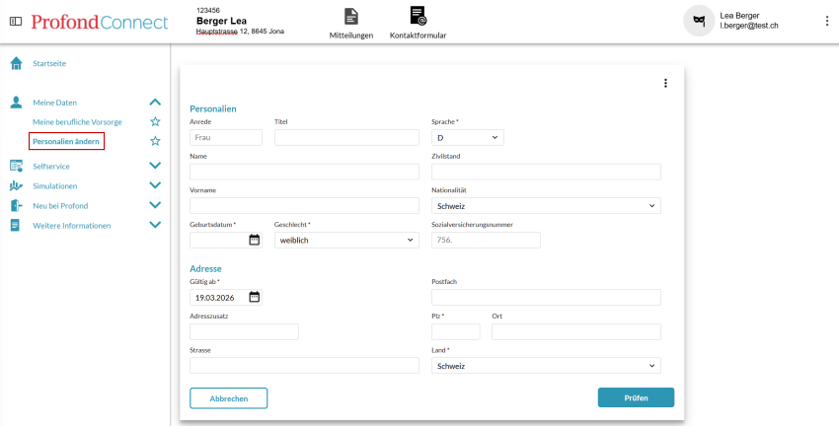Screen dimensions: 839x426
Task: Expand the Selfservice section chevron
Action: pos(155,166)
